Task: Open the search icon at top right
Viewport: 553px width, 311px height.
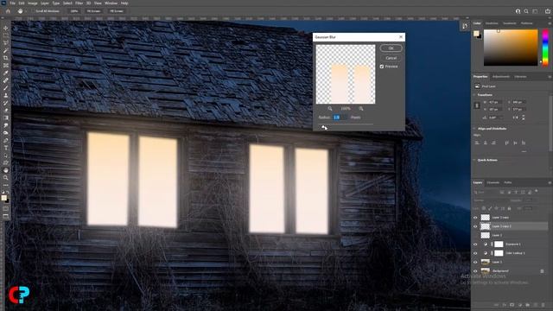Action: (526, 11)
